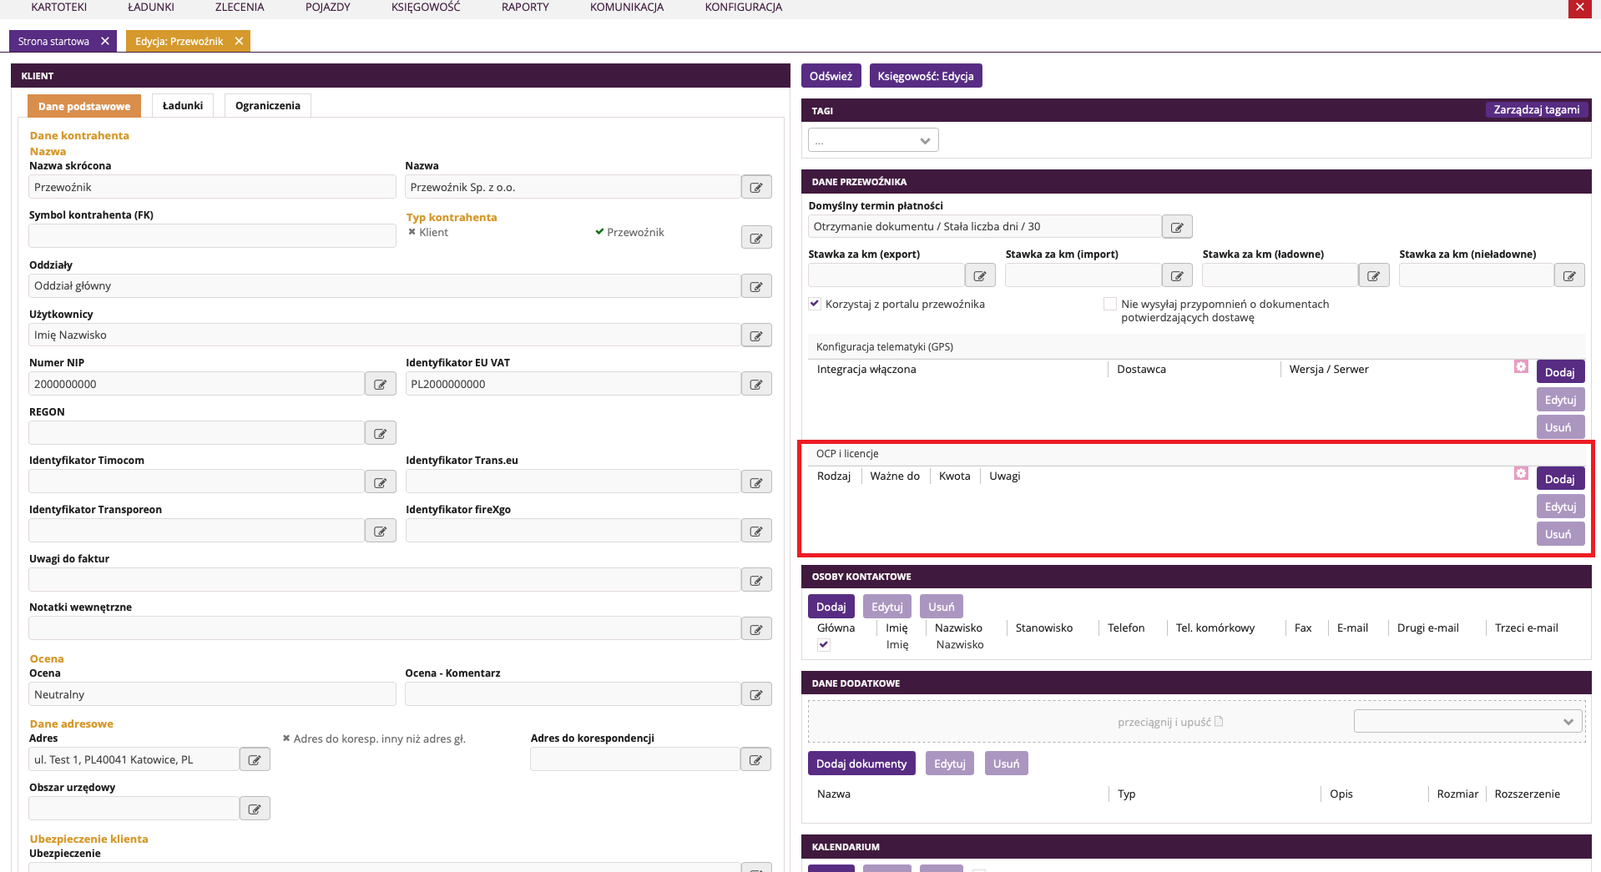Click edit icon for Stawka za km (nieładowne)
The width and height of the screenshot is (1601, 872).
point(1569,275)
